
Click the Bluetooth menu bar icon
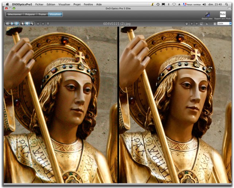coord(169,4)
